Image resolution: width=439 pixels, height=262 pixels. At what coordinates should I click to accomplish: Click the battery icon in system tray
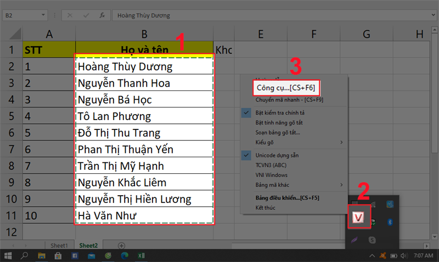393,255
